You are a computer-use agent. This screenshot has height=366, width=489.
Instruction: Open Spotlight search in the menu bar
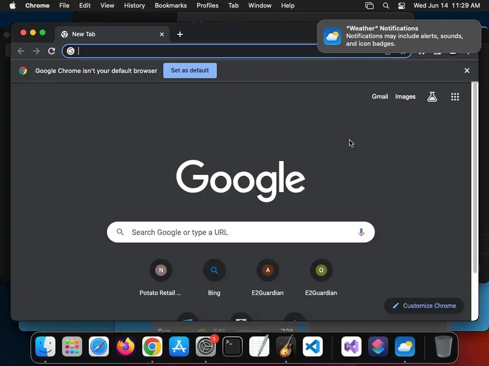(x=386, y=6)
